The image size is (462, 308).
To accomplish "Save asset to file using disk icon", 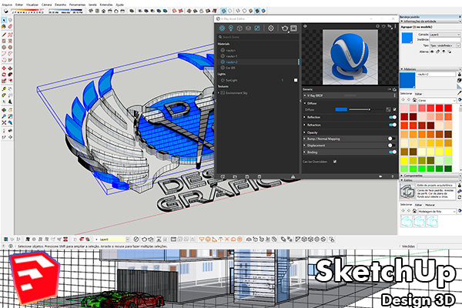I will tap(247, 176).
